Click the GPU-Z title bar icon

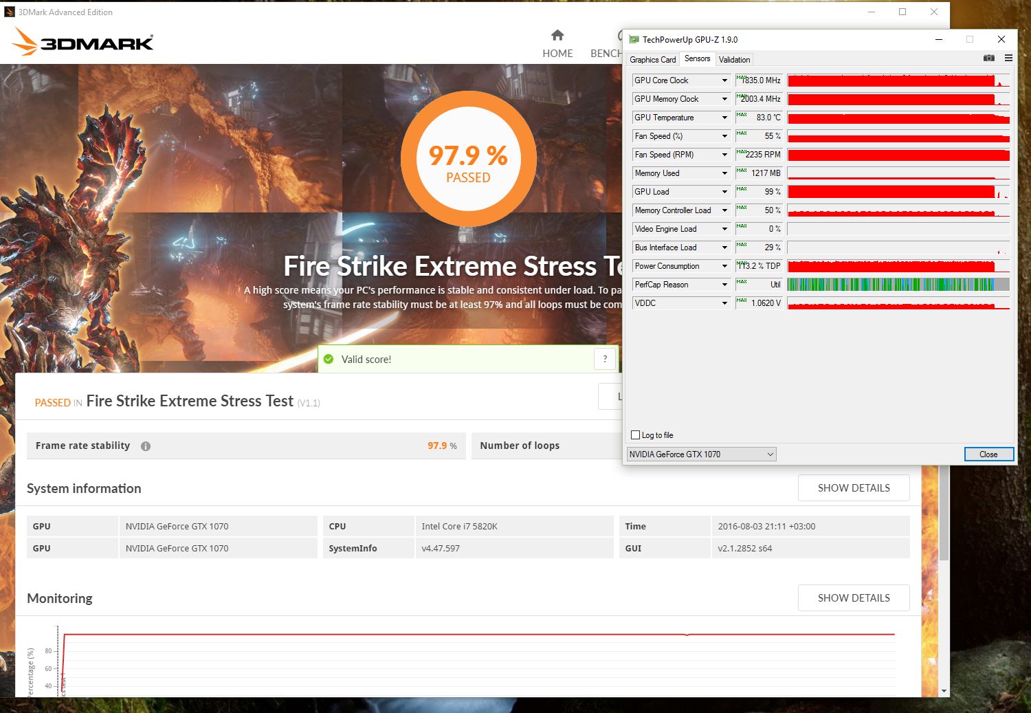click(634, 40)
